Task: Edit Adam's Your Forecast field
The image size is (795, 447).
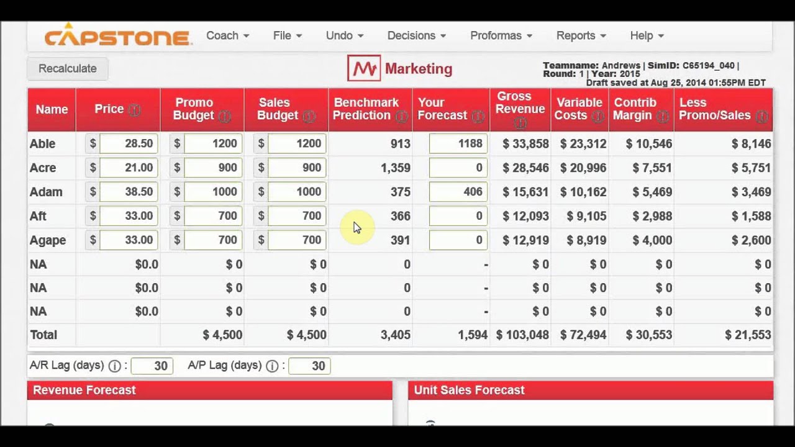Action: (458, 192)
